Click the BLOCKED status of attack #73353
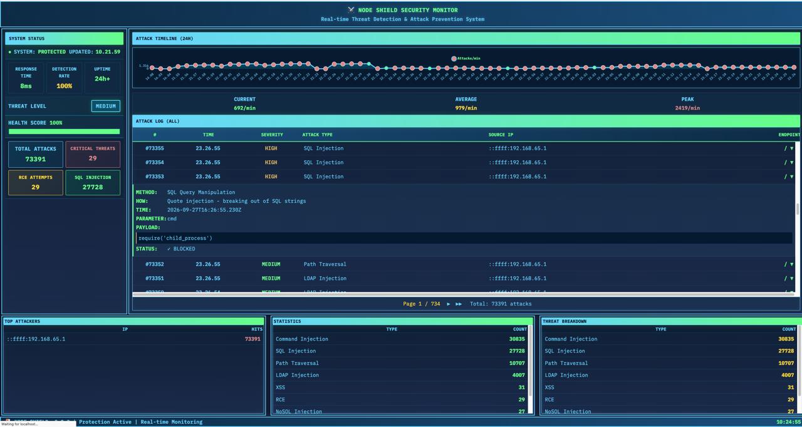Screen dimensions: 802x427 (x=181, y=249)
